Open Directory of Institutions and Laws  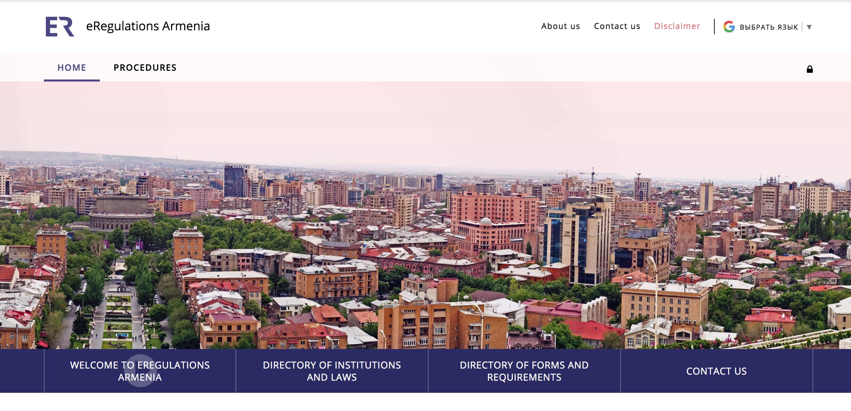332,371
